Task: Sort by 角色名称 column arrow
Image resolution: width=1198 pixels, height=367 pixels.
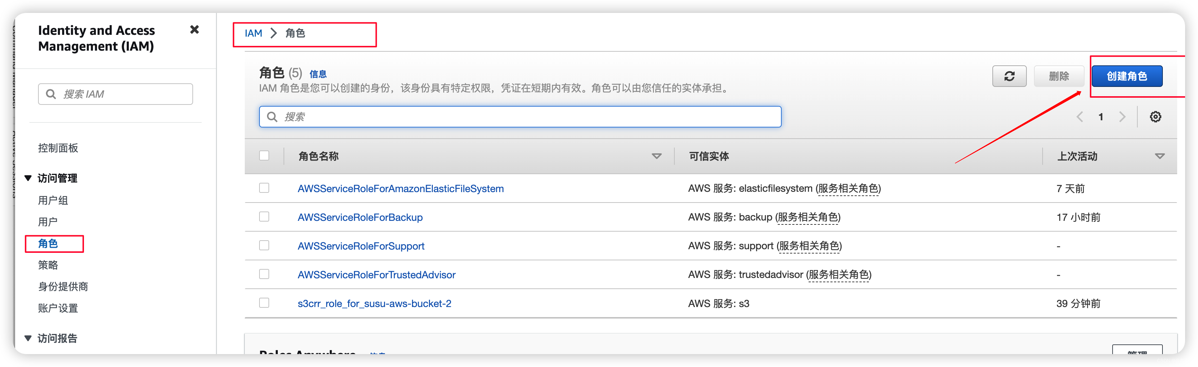Action: [656, 156]
